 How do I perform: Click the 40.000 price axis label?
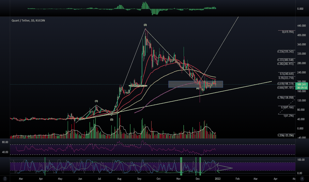coord(301,119)
